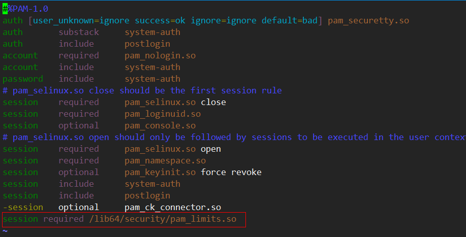Place cursor on pam_securetty.so module name
Screen dimensions: 466x237
point(368,21)
